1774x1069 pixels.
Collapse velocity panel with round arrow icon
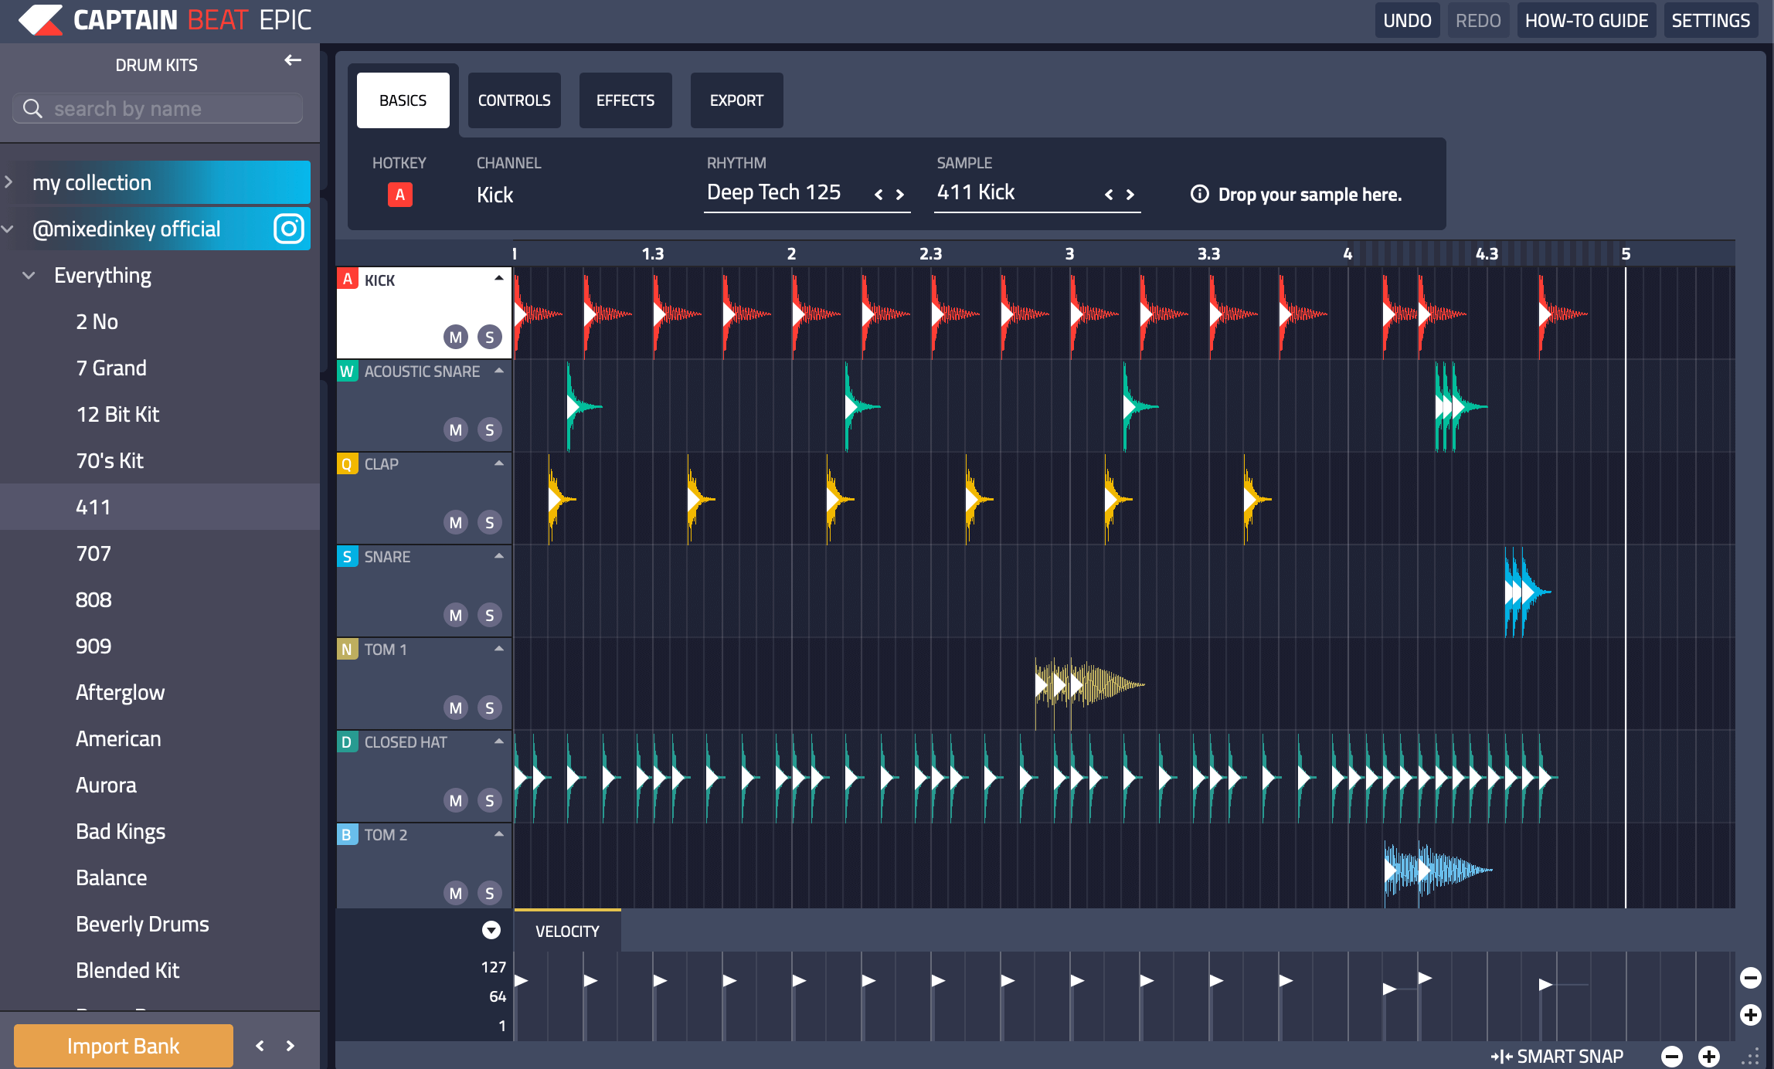[491, 930]
